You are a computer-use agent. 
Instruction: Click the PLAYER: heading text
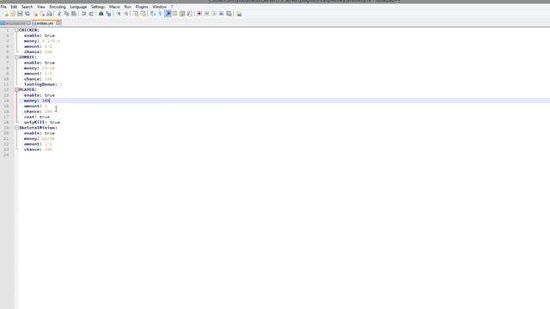[x=27, y=89]
